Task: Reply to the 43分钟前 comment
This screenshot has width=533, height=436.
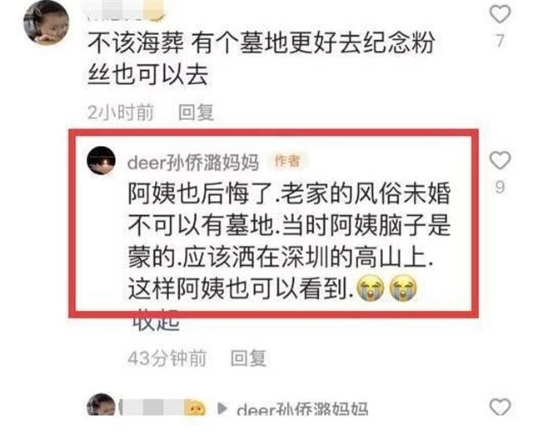Action: [248, 358]
